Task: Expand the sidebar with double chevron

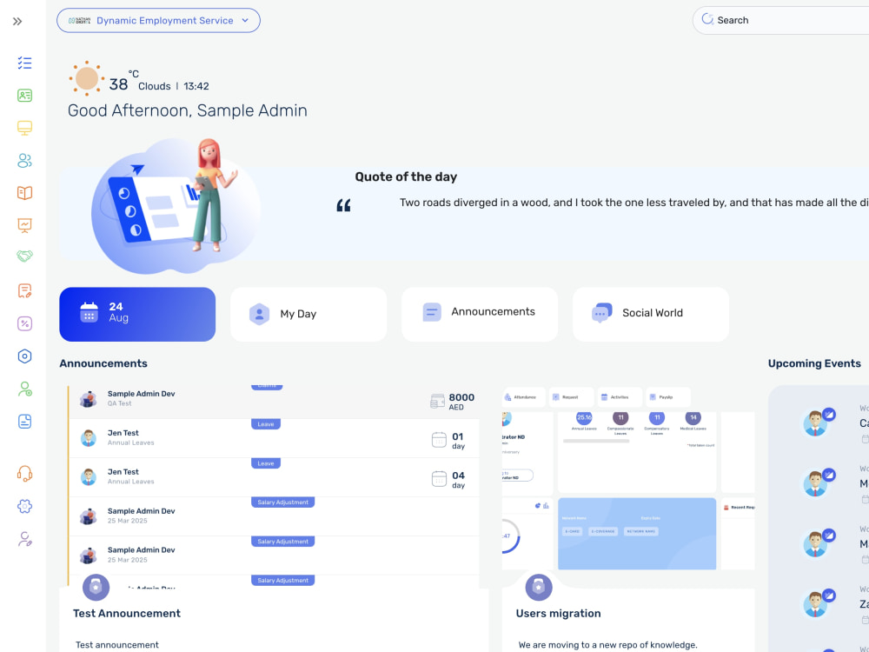Action: coord(17,21)
